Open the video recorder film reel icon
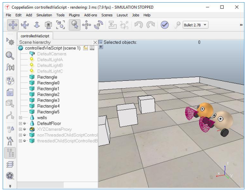This screenshot has width=248, height=192. [10, 175]
